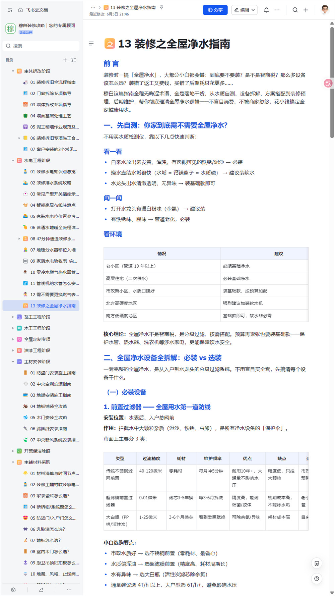This screenshot has width=335, height=596.
Task: Click table cell 超滤膜前置过滤器
Action: pos(120,501)
